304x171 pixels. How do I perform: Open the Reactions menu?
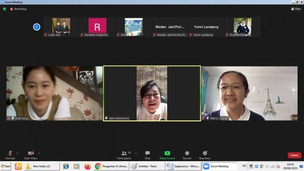pyautogui.click(x=205, y=154)
